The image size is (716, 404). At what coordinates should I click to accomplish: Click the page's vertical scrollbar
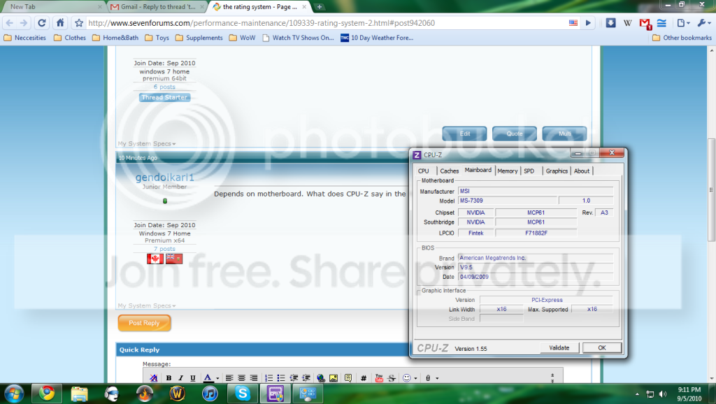(711, 190)
